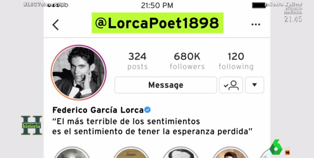Click the green laSexta 6 logo
The width and height of the screenshot is (314, 158).
[x=276, y=147]
